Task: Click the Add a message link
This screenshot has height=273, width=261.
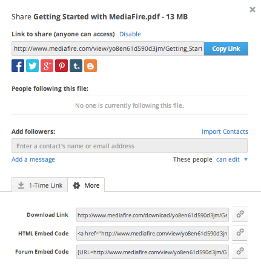Action: coord(33,159)
